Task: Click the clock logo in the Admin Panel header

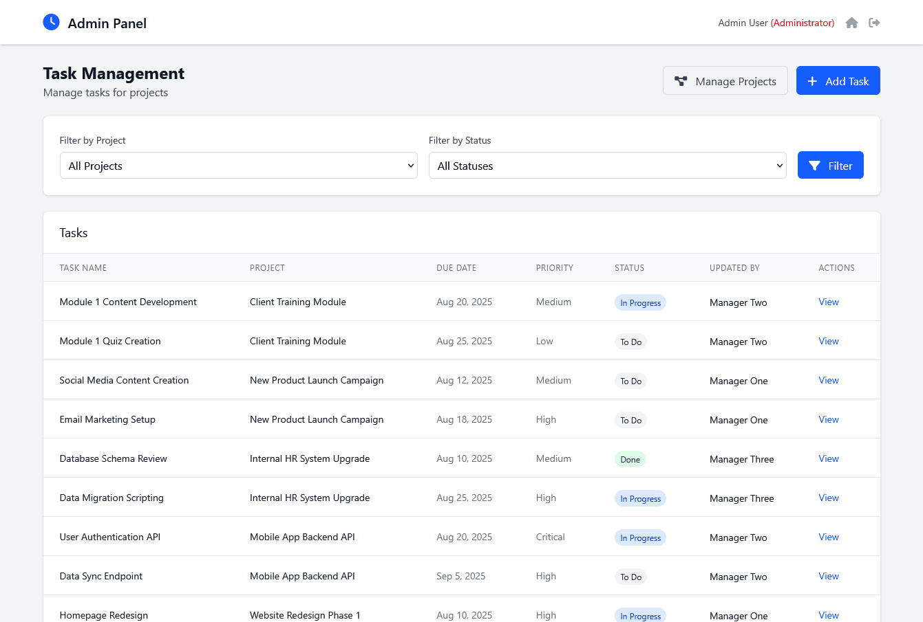Action: coord(51,22)
